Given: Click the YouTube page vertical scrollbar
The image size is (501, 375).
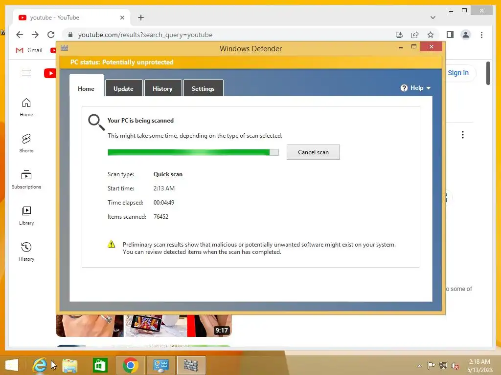Looking at the screenshot, I should (488, 73).
